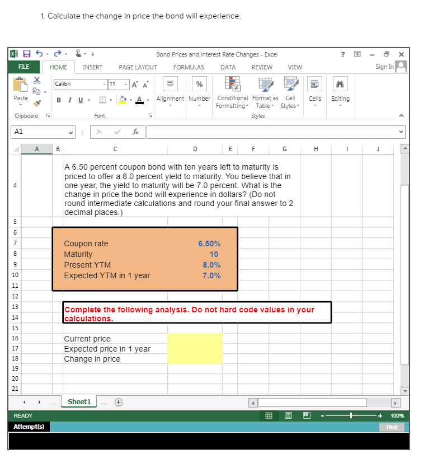Click the Paste clipboard icon
The height and width of the screenshot is (468, 433).
pyautogui.click(x=20, y=84)
